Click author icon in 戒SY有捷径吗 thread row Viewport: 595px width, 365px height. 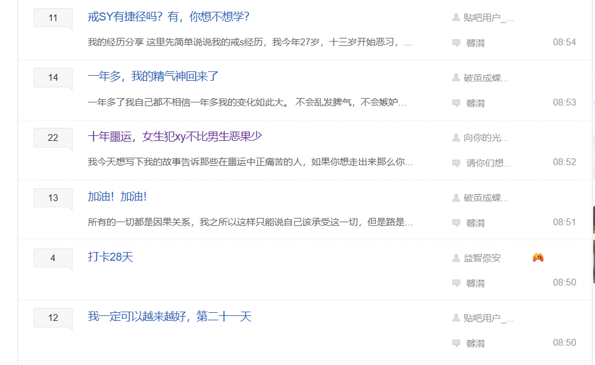(456, 17)
